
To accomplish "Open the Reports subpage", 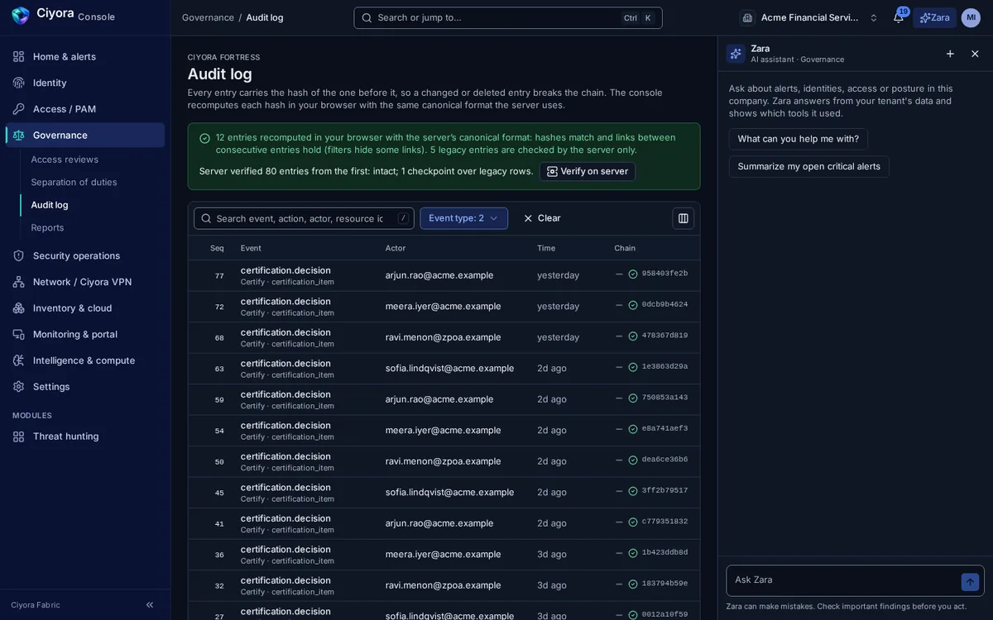I will (47, 227).
